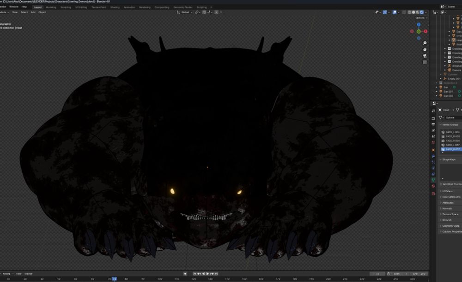Switch to the Shading workspace tab
Image resolution: width=462 pixels, height=282 pixels.
115,7
